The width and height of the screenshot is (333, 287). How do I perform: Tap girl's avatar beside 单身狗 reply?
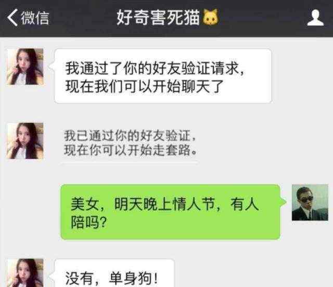(x=25, y=272)
